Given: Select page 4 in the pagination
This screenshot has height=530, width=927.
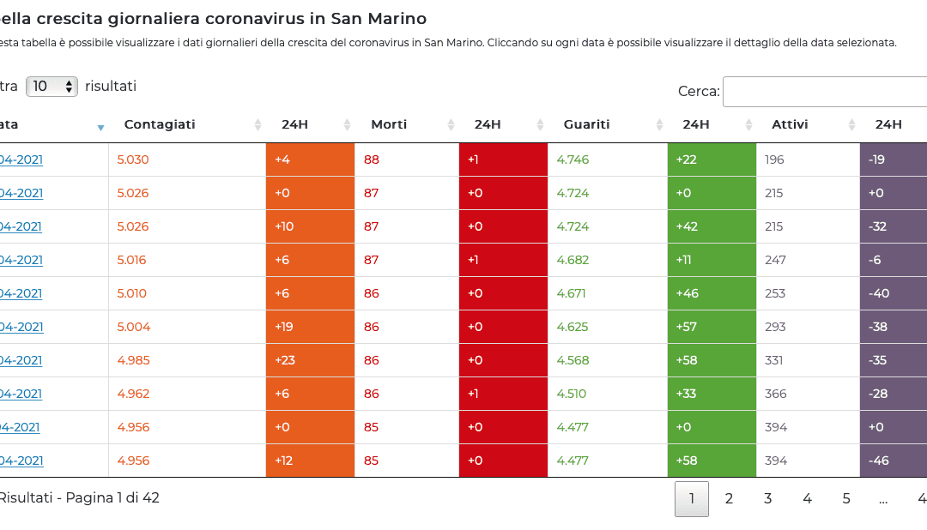Looking at the screenshot, I should (x=807, y=499).
